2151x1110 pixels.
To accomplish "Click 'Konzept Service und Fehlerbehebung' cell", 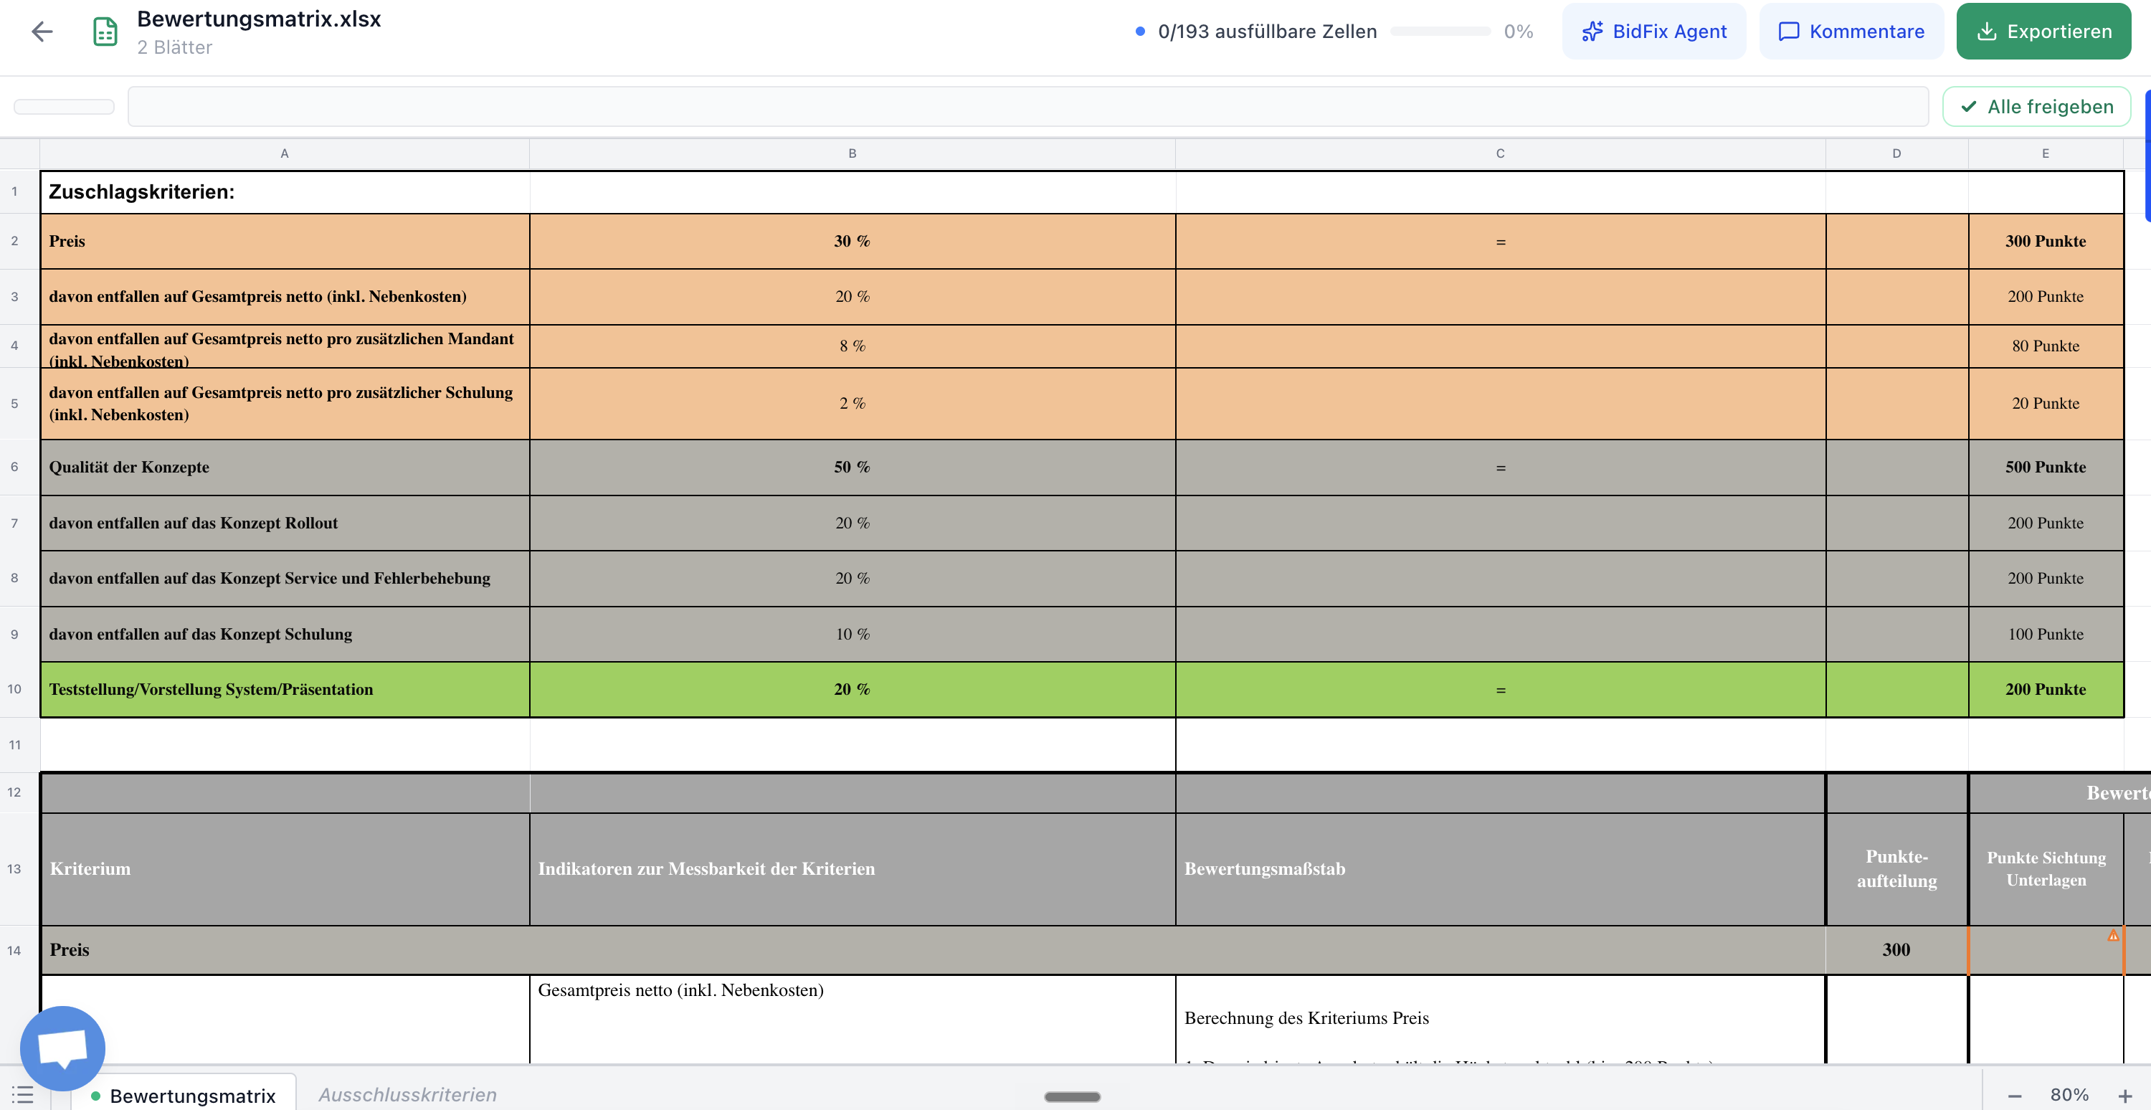I will point(285,578).
